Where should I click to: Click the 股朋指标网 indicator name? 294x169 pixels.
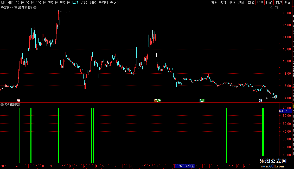[12, 105]
